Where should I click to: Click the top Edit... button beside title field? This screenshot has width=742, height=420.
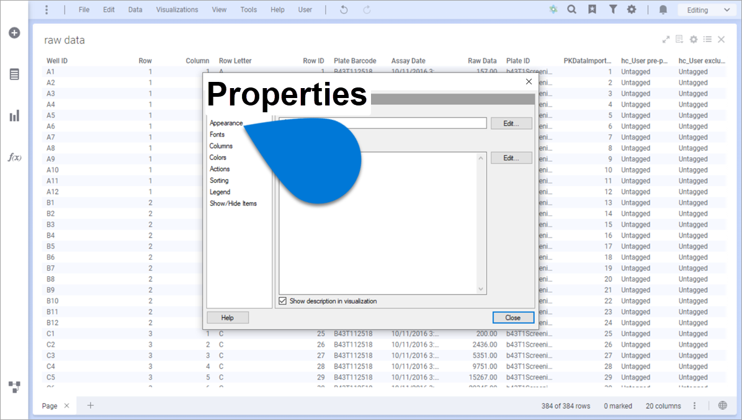511,123
